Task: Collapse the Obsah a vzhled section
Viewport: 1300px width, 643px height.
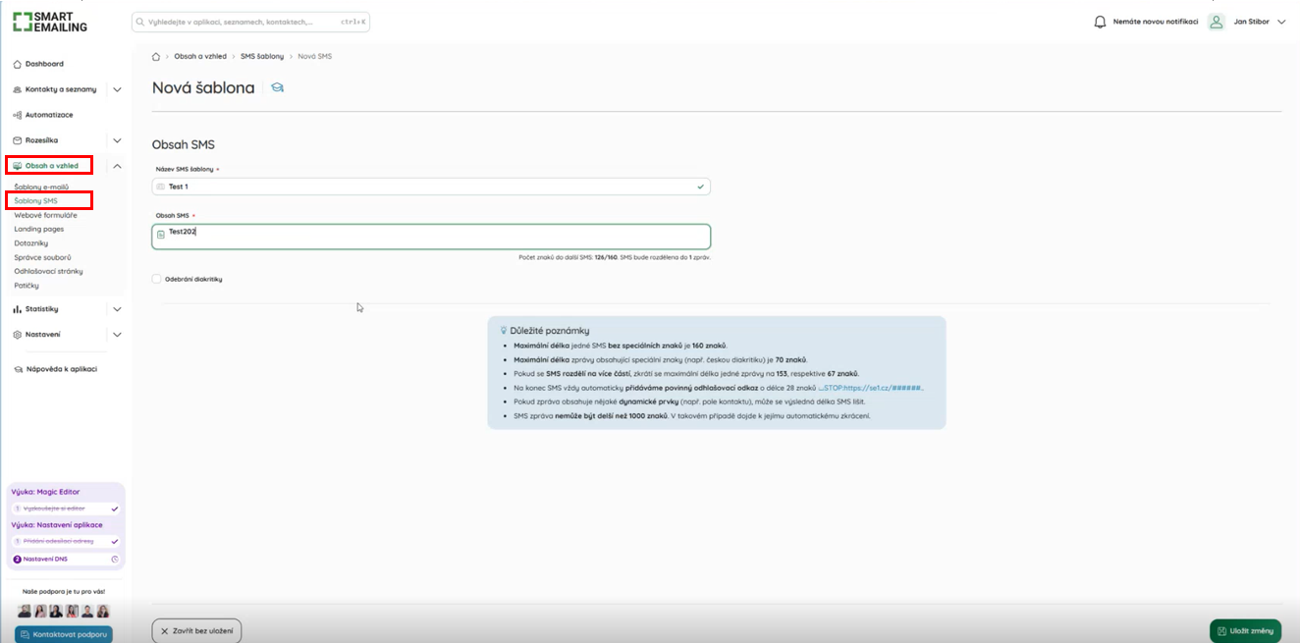Action: coord(117,166)
